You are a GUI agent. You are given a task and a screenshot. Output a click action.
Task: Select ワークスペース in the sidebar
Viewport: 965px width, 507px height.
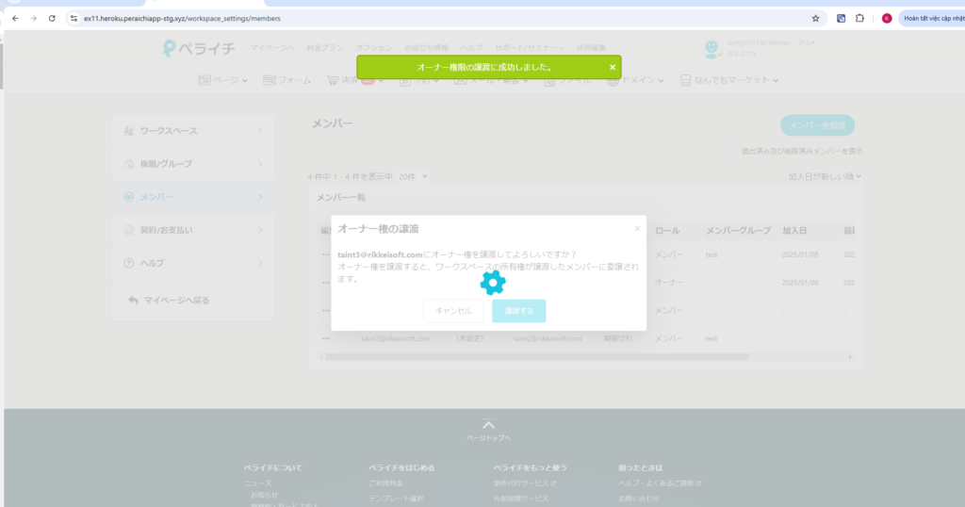[x=192, y=131]
